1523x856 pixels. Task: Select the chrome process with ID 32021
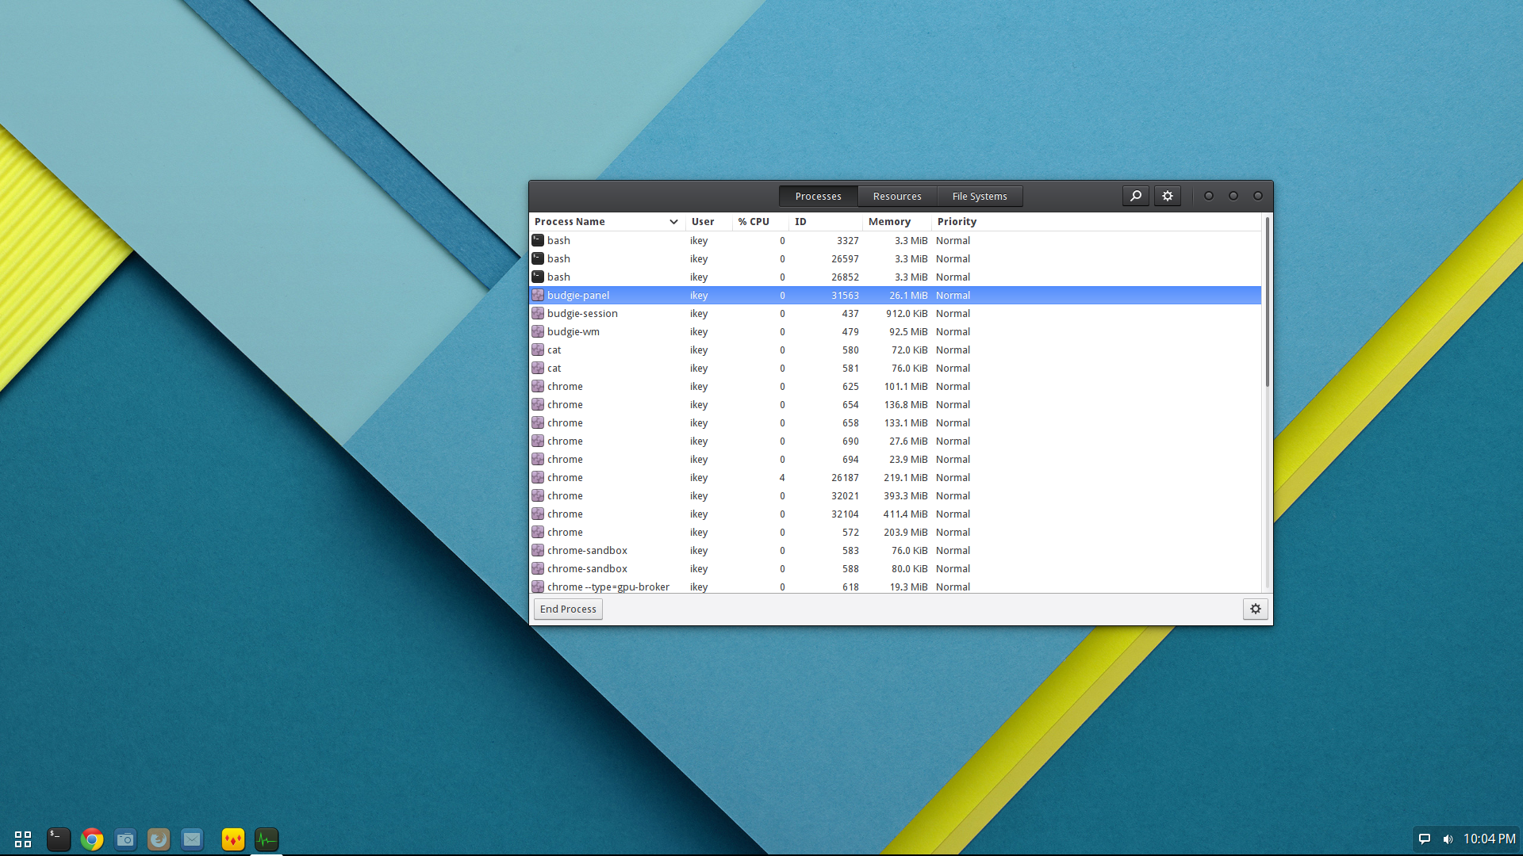coord(895,495)
